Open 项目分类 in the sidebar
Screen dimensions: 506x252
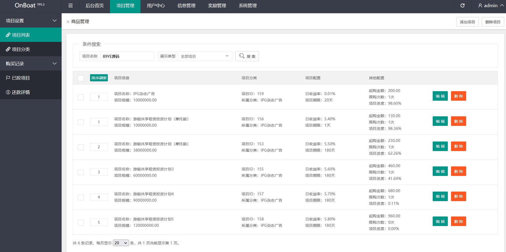[x=31, y=49]
